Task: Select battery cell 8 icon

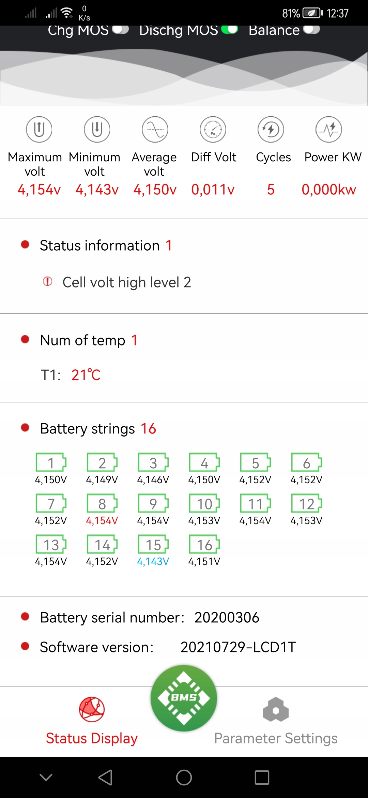Action: point(102,503)
